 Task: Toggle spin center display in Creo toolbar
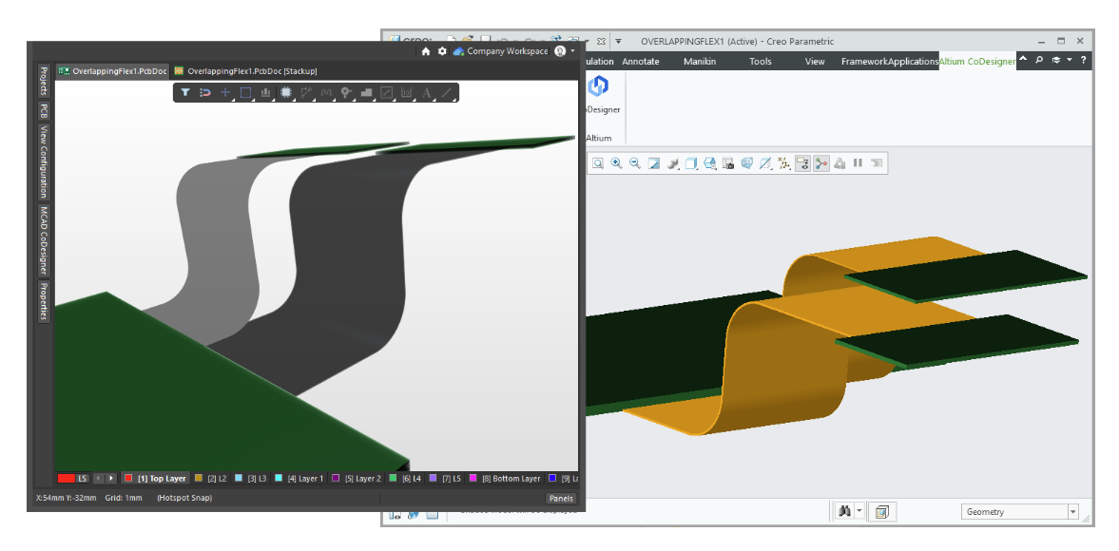point(821,163)
